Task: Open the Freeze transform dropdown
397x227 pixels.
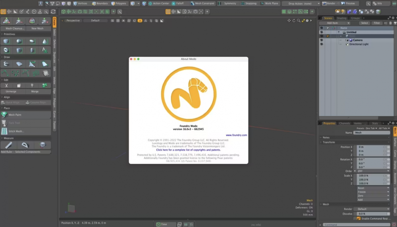Action: [x=373, y=192]
